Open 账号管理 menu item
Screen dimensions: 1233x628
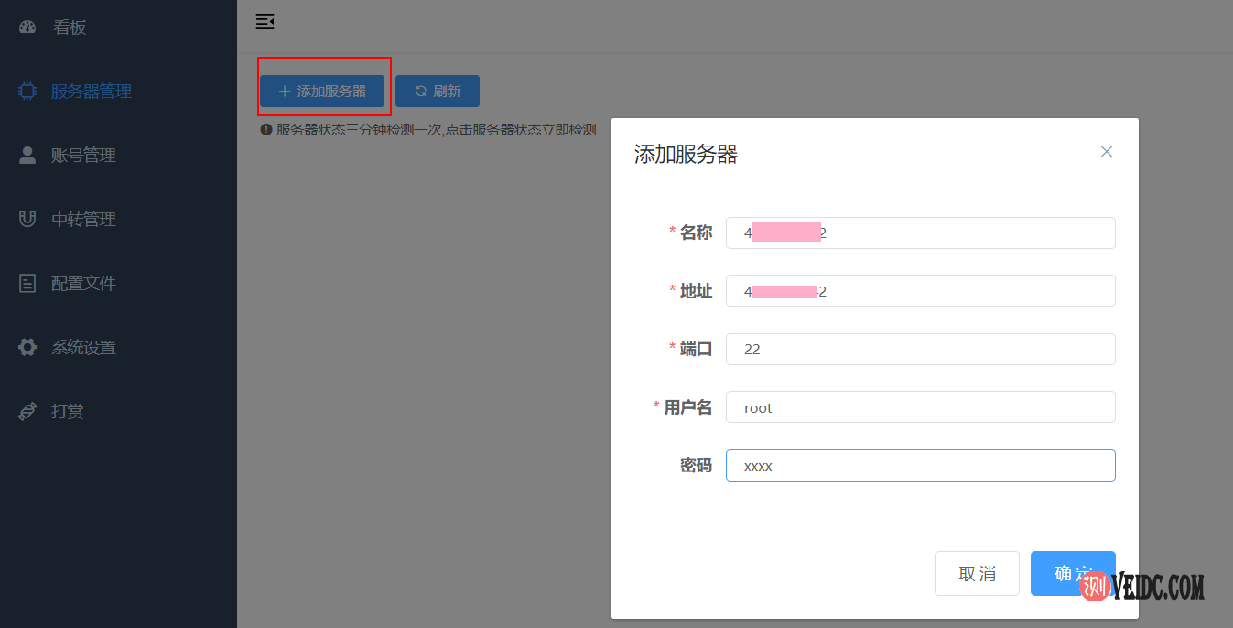tap(83, 156)
